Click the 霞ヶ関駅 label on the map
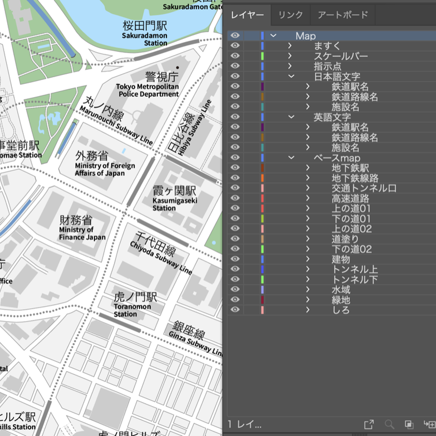Viewport: 436px width, 436px height. [x=174, y=191]
